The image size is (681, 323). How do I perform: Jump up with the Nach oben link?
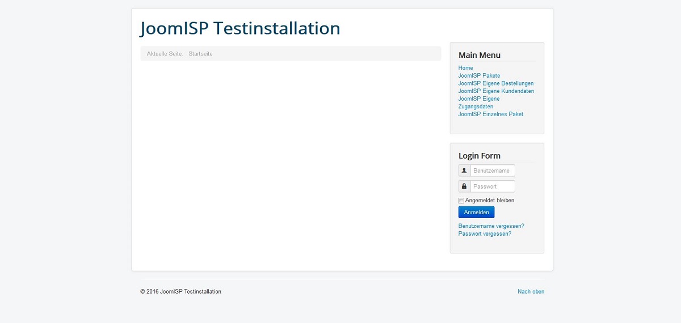tap(531, 292)
